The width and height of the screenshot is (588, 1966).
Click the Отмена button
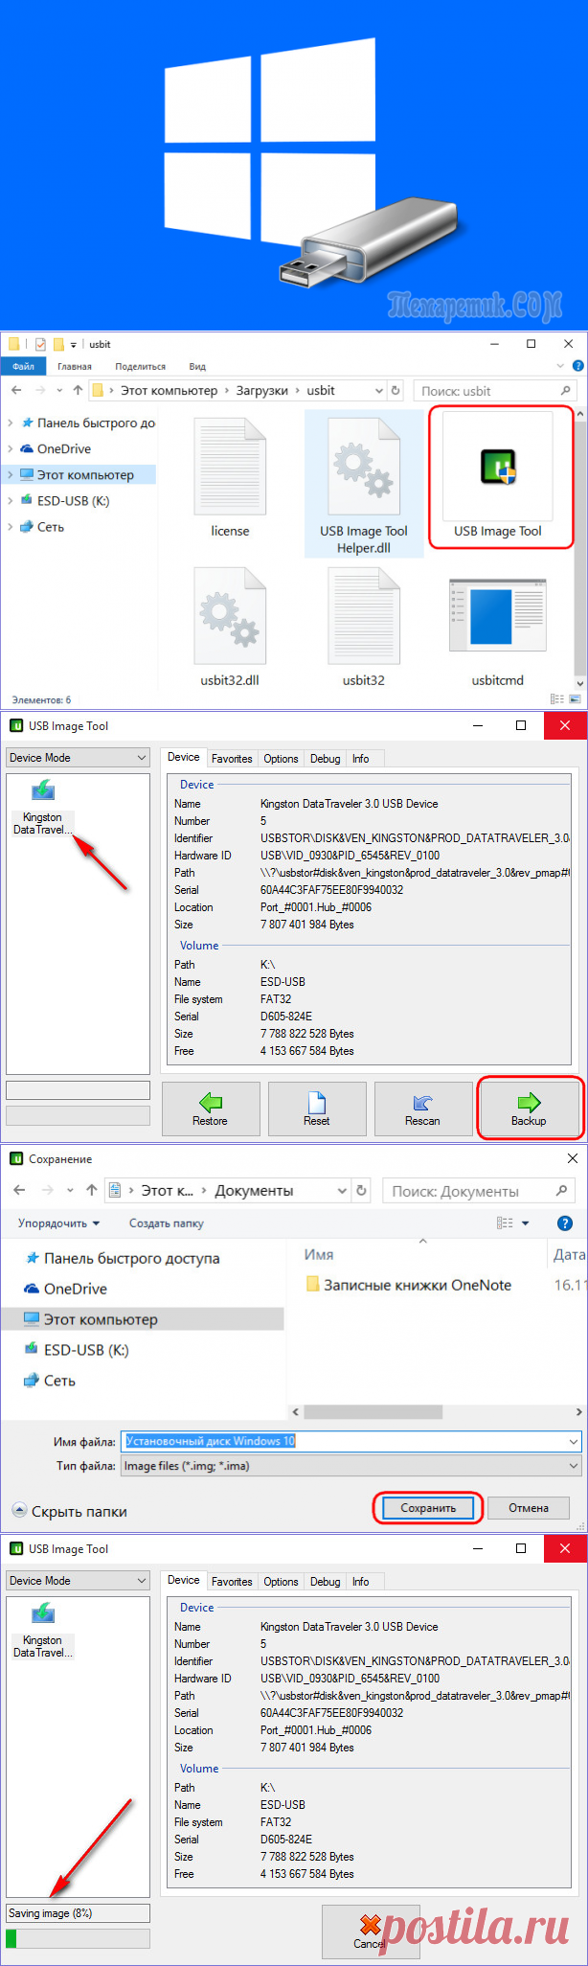tap(529, 1507)
